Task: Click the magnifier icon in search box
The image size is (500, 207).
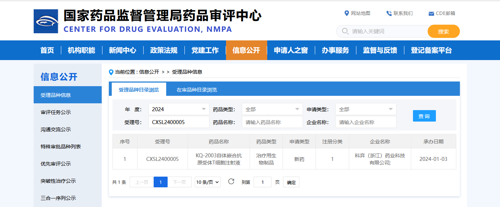Action: click(345, 31)
